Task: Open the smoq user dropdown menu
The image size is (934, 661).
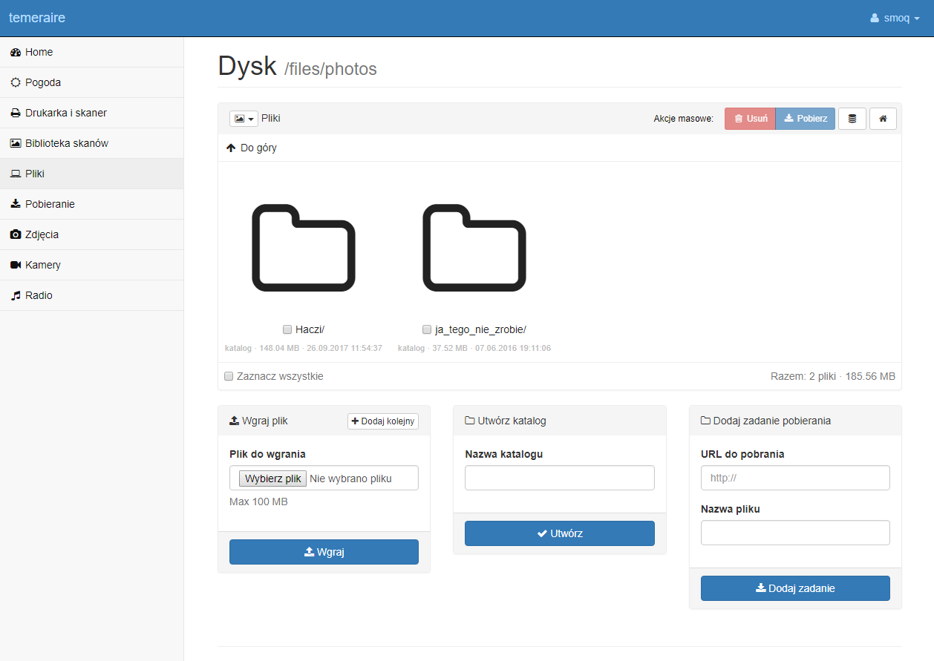Action: pyautogui.click(x=895, y=18)
